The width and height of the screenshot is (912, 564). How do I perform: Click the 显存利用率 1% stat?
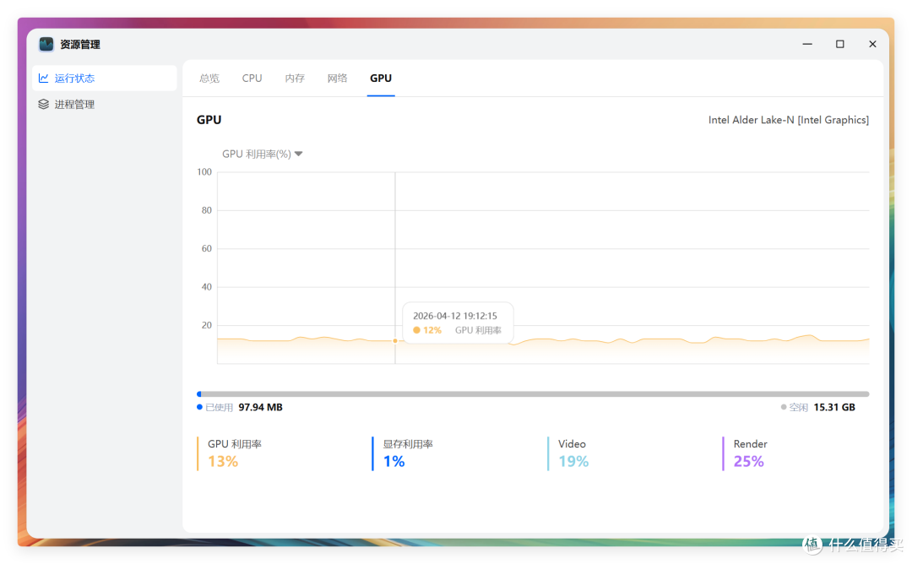click(403, 453)
